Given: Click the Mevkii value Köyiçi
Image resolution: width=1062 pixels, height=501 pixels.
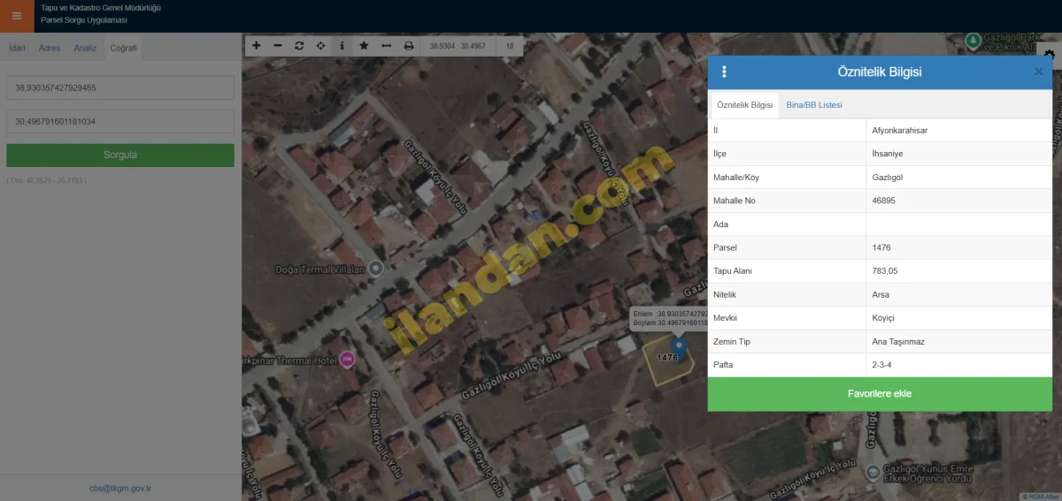Looking at the screenshot, I should tap(959, 317).
